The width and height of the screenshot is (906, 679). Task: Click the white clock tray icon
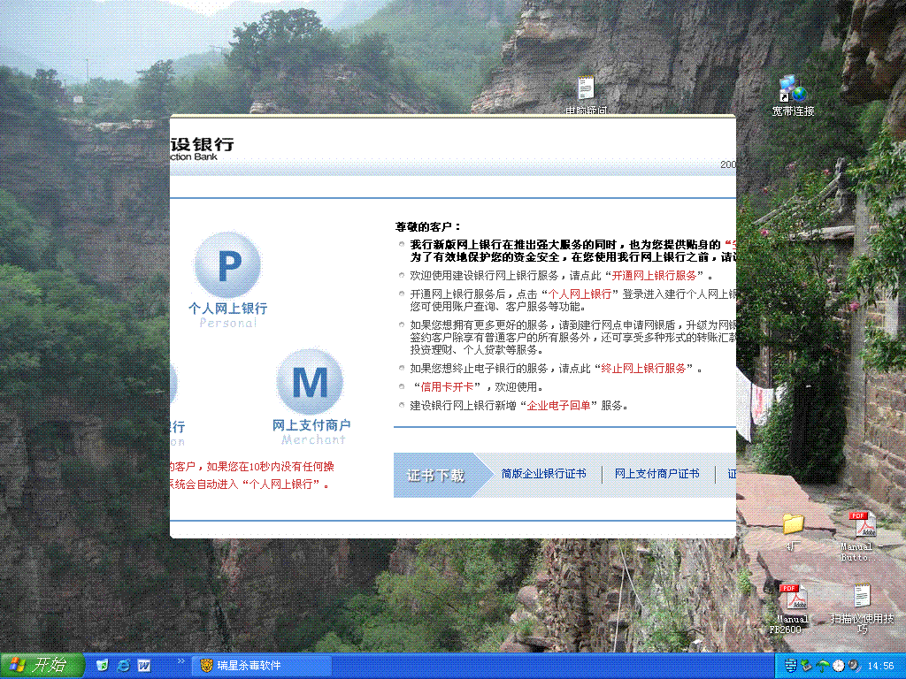839,666
